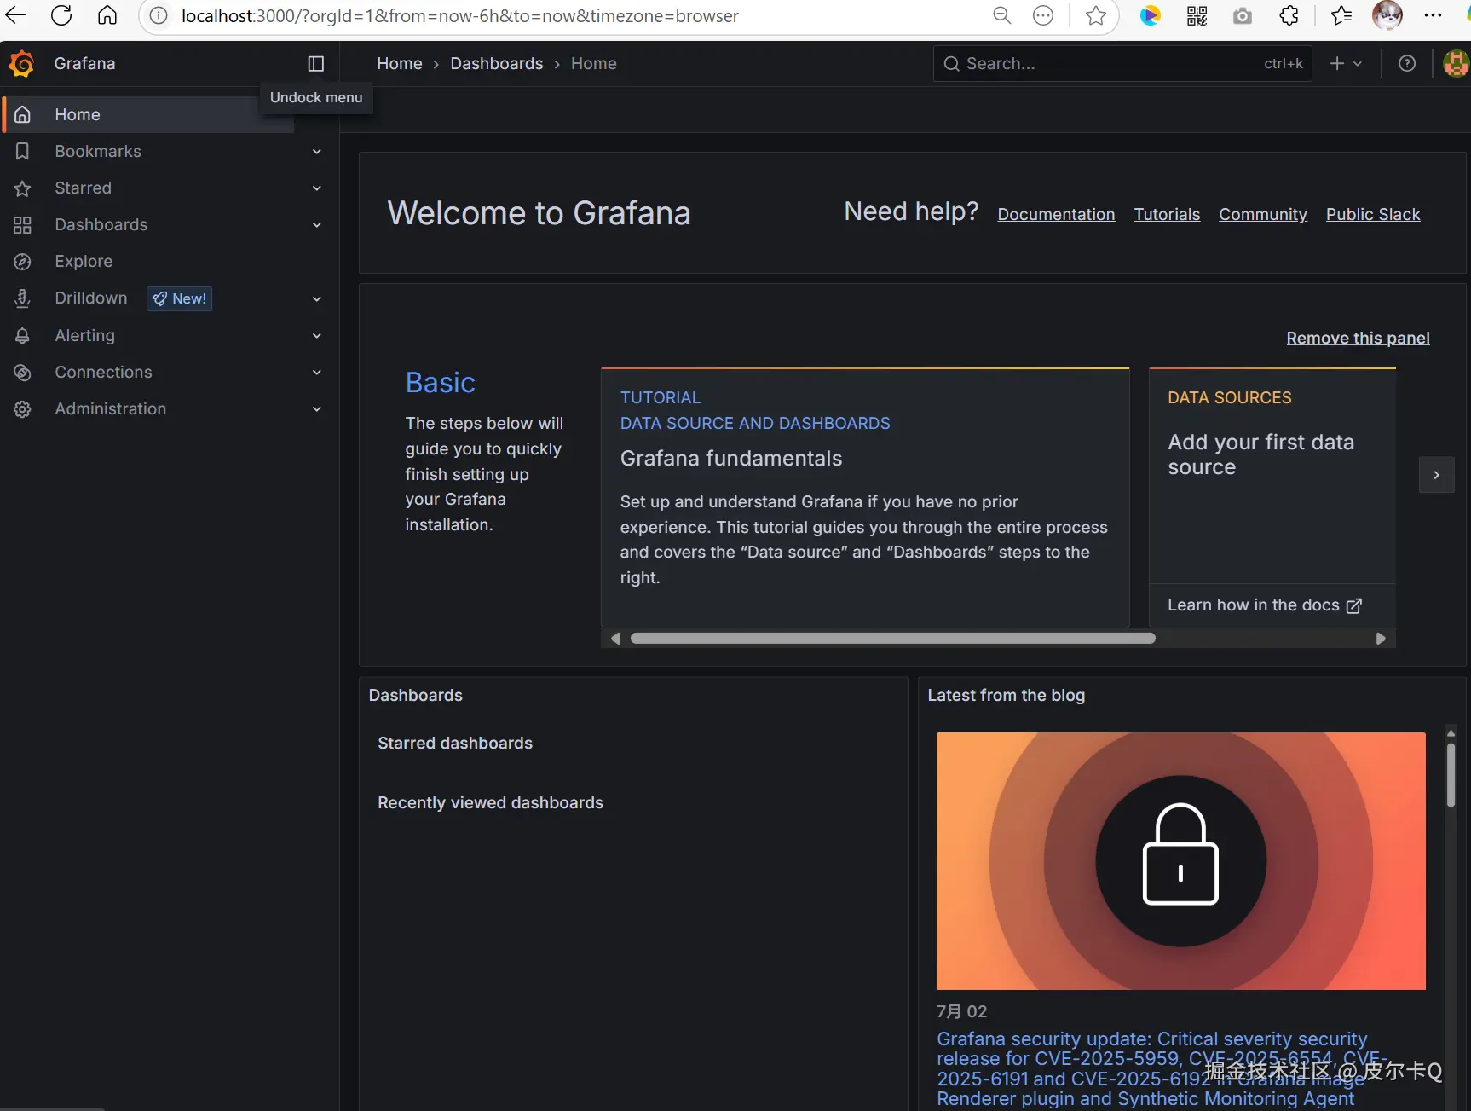Viewport: 1471px width, 1111px height.
Task: Open the Grafana fundamentals tutorial card
Action: (865, 498)
